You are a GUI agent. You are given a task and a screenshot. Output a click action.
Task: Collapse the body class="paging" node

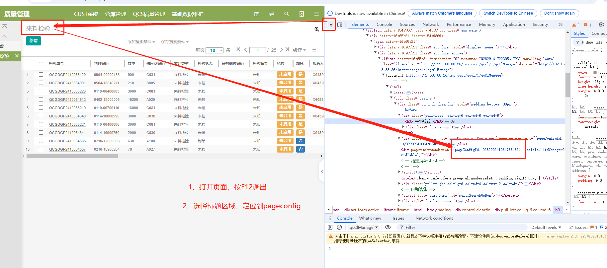pyautogui.click(x=391, y=98)
